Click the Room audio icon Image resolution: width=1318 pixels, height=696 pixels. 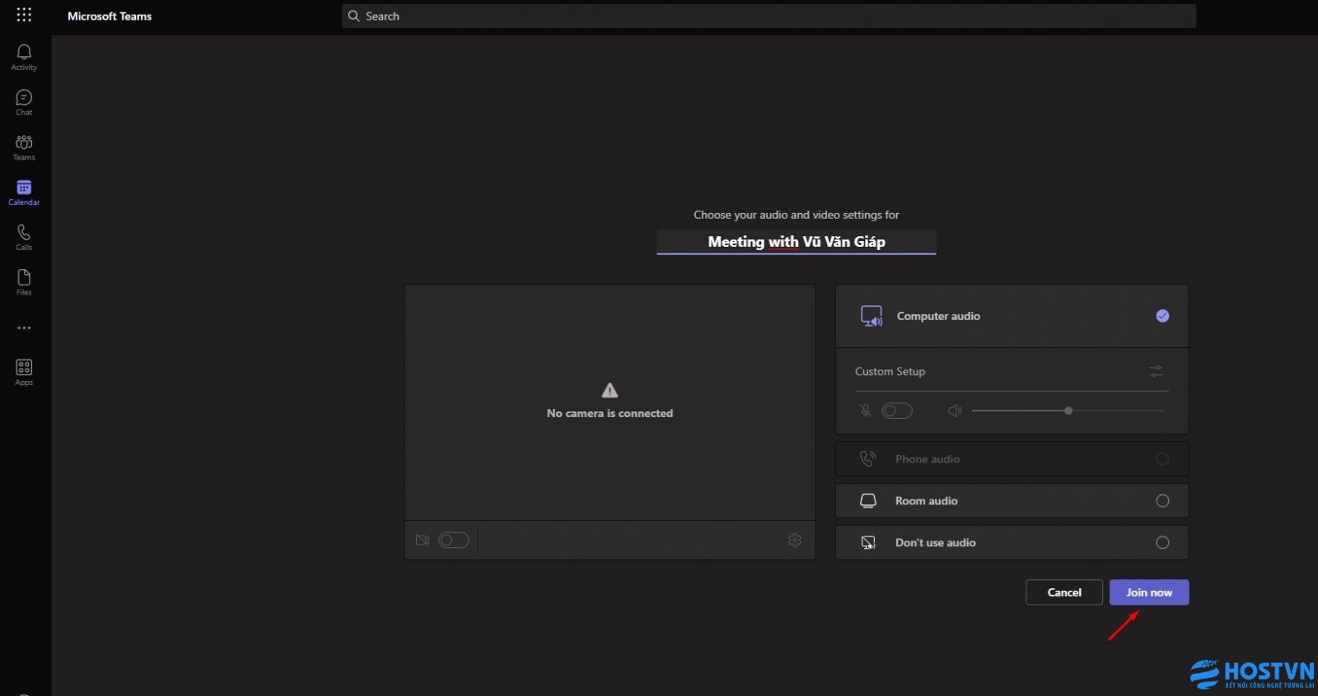(868, 501)
